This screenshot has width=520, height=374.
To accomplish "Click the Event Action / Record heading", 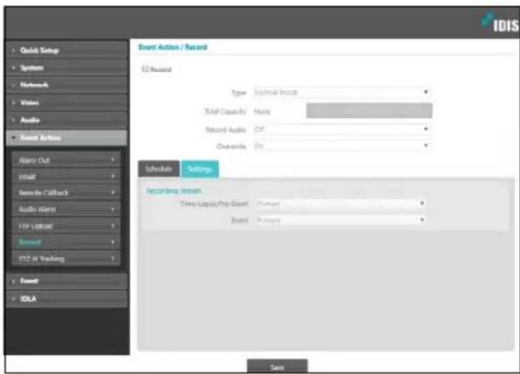I will point(173,47).
